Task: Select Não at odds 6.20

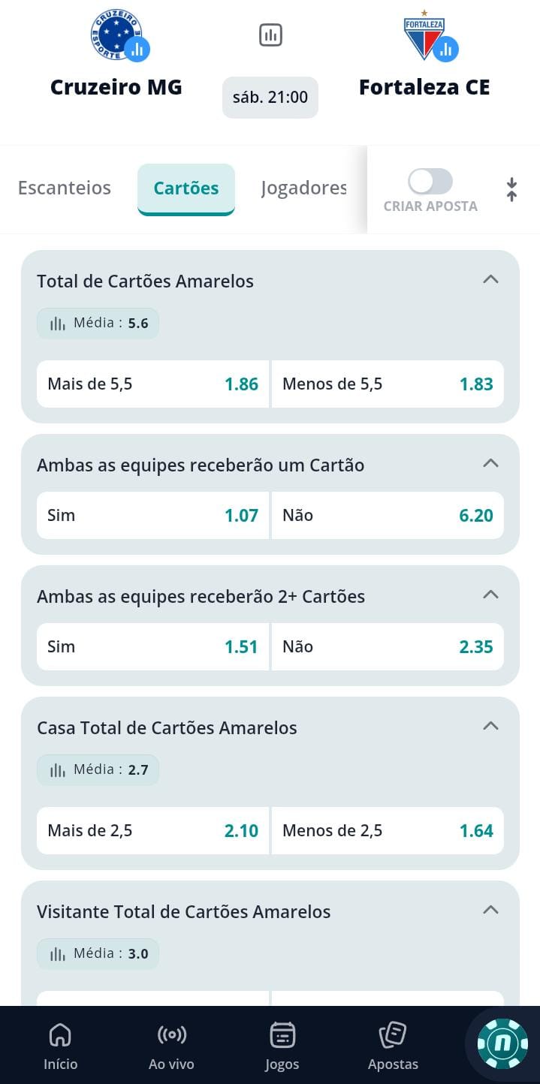Action: (x=388, y=516)
